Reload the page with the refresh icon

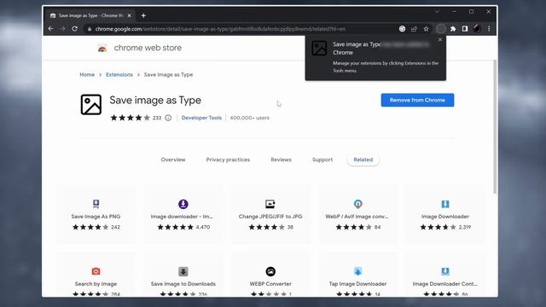(74, 29)
